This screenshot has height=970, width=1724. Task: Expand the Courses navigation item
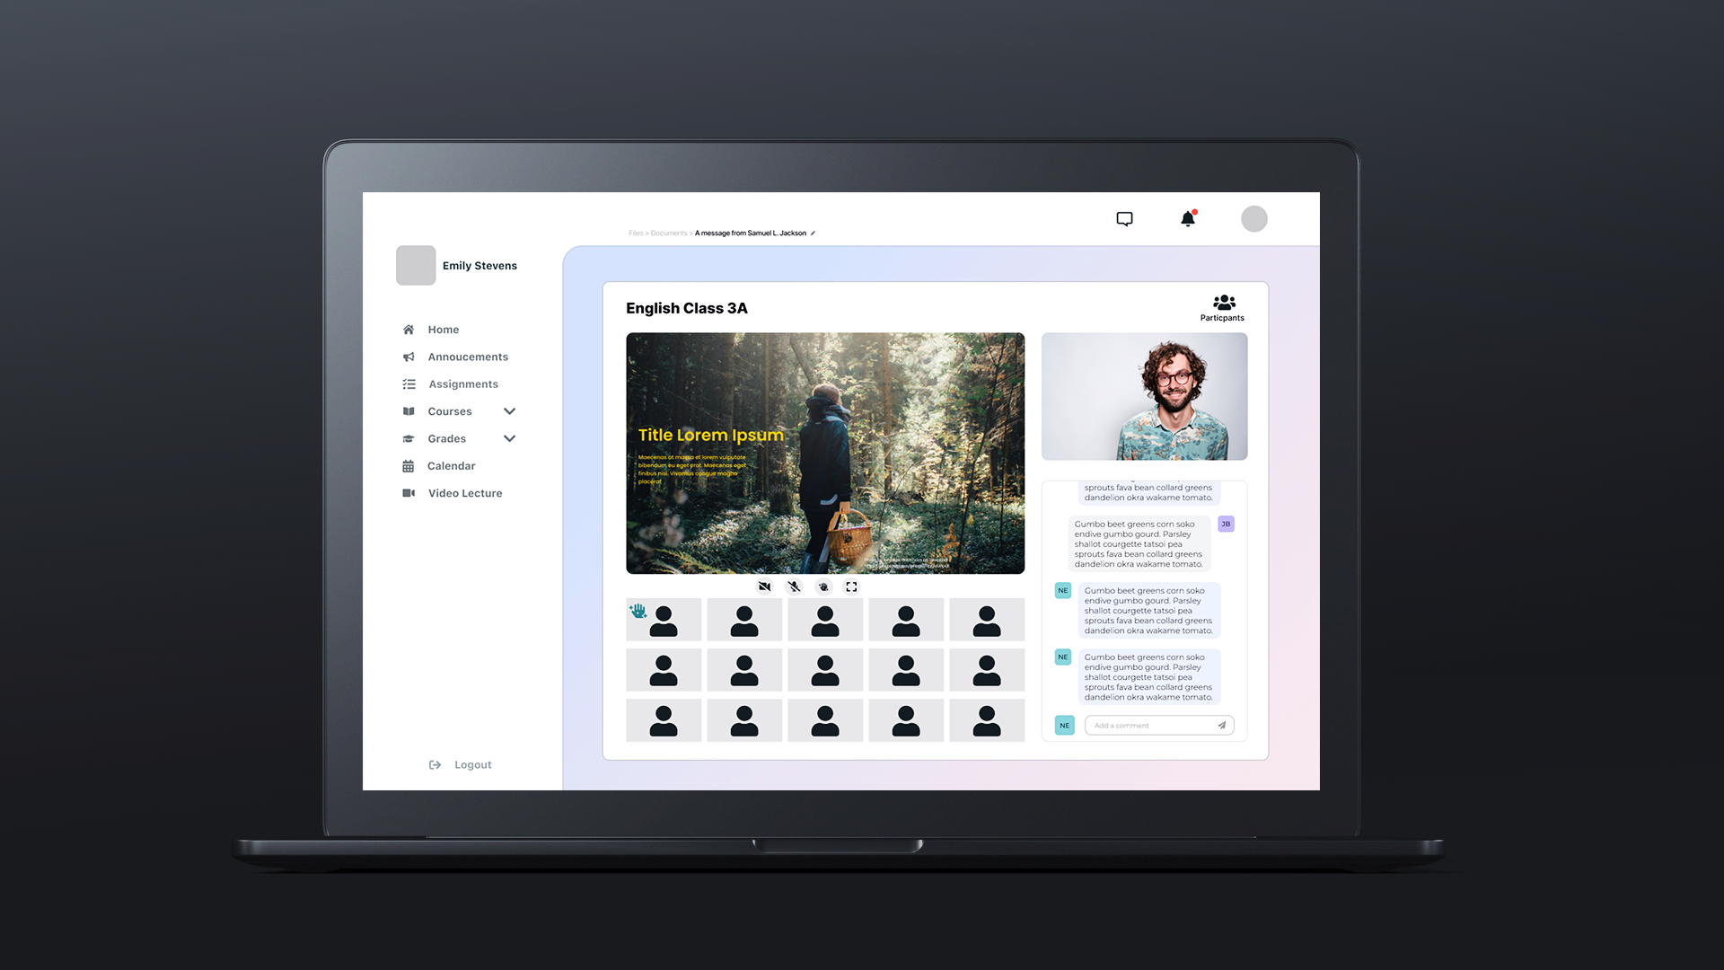[x=508, y=411]
